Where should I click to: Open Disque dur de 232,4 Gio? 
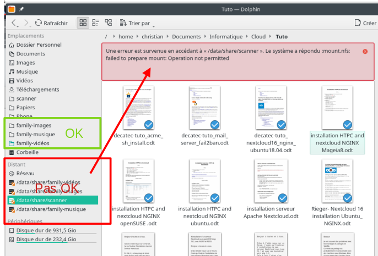[x=52, y=240]
